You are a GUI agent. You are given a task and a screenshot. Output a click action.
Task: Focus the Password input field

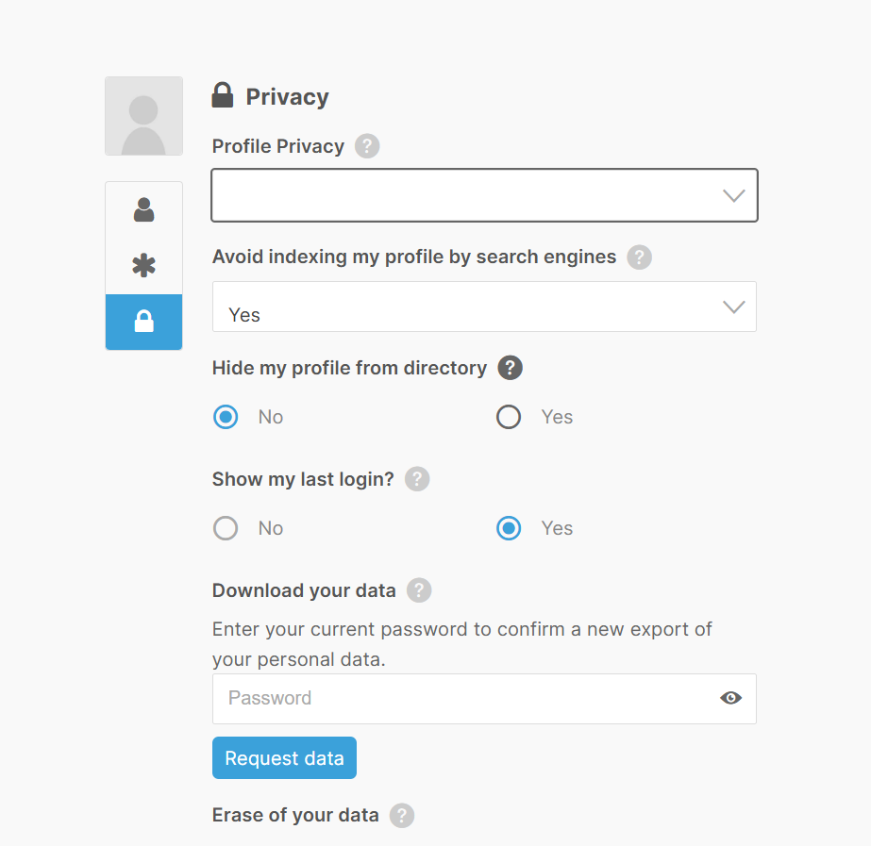(462, 698)
